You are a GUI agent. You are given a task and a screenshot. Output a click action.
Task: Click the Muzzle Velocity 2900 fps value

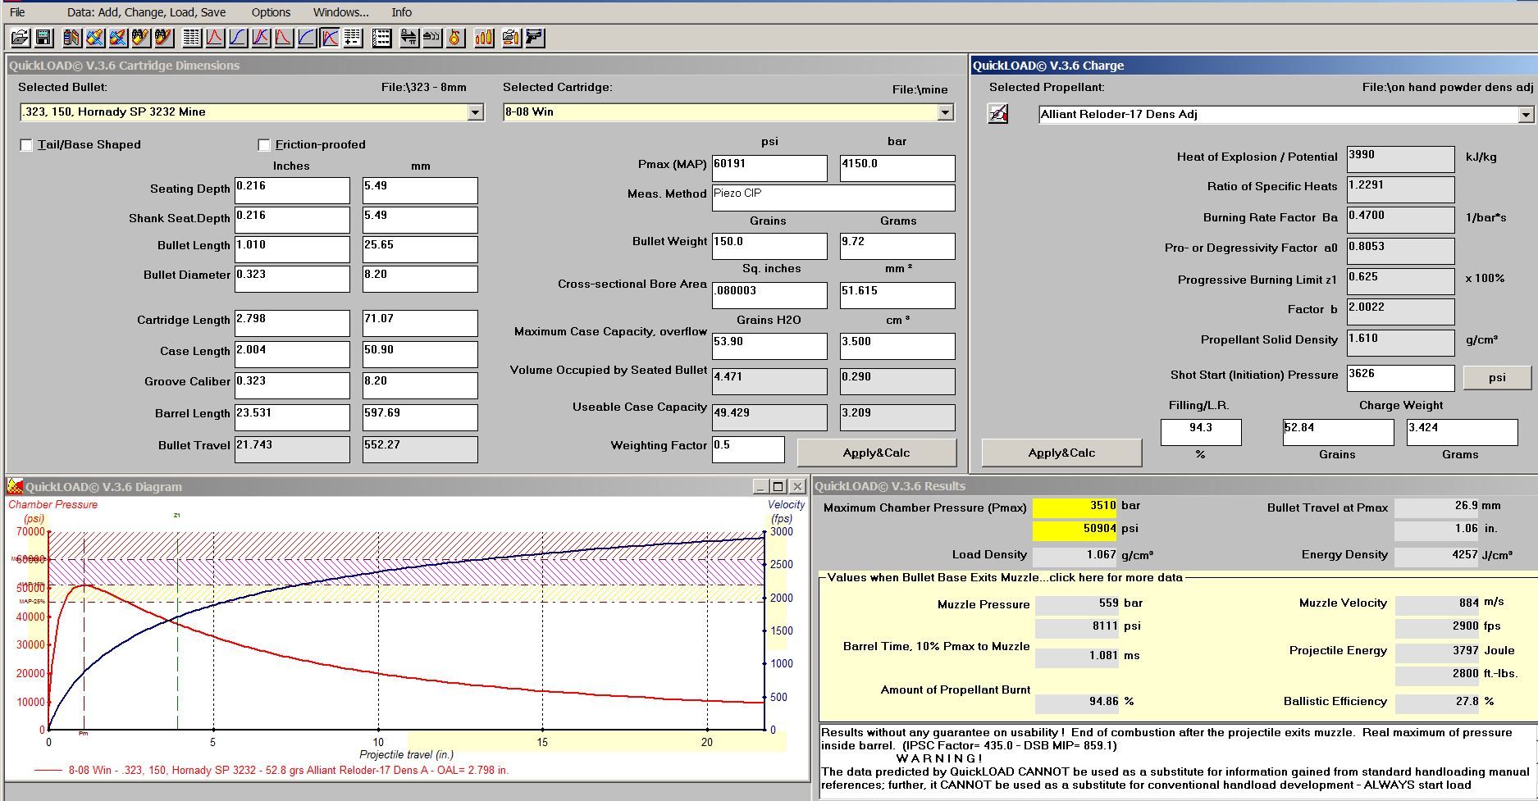(1436, 626)
